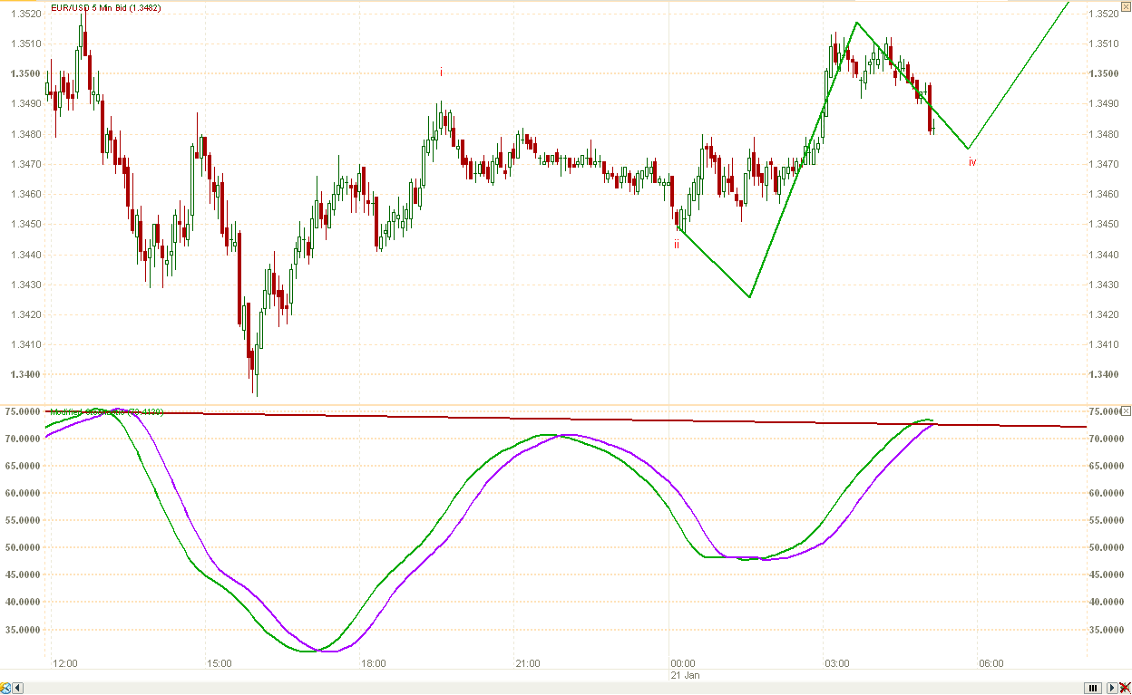
Task: Click the globe icon at bottom-left corner
Action: [x=5, y=689]
